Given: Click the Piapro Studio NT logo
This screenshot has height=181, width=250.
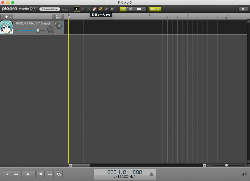Looking at the screenshot, I should [20, 9].
